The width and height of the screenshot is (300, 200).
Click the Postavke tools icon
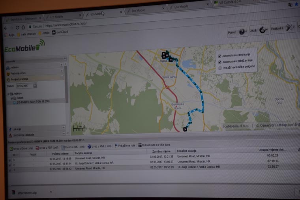[x=289, y=28]
